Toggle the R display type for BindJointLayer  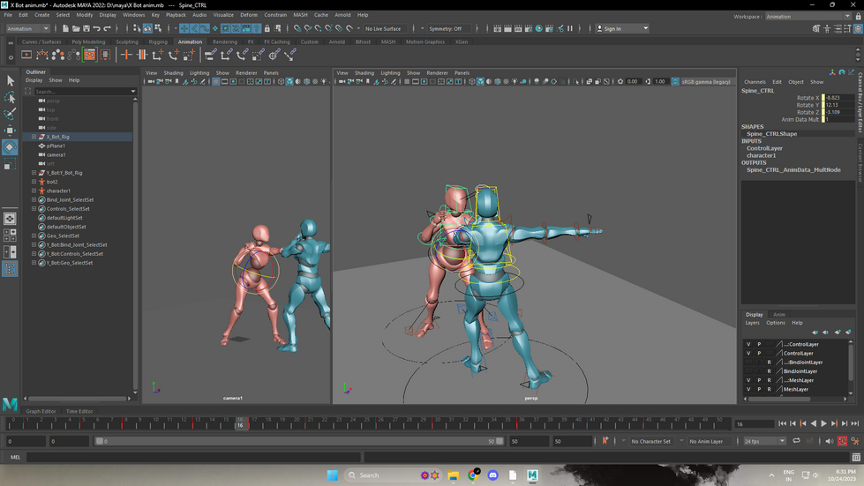click(770, 371)
